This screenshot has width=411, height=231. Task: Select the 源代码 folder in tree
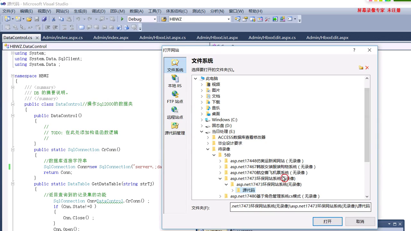click(249, 190)
